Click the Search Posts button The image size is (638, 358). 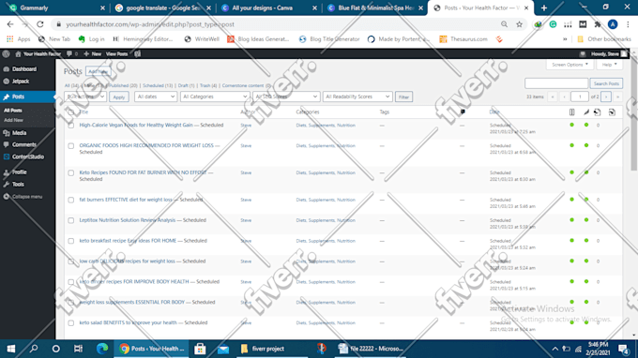(x=606, y=83)
